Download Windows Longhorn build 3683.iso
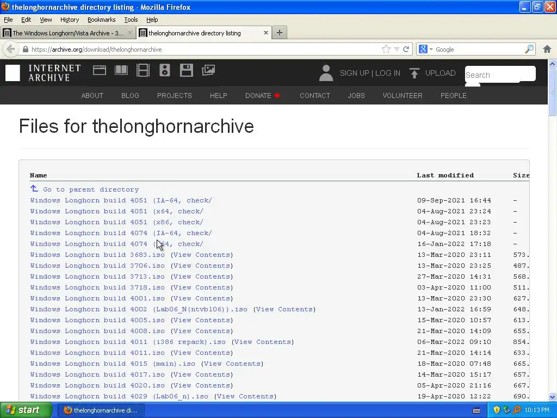Viewport: 557px width, 418px height. [97, 255]
